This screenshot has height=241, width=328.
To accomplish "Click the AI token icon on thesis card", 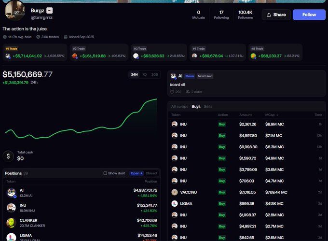I will (173, 76).
